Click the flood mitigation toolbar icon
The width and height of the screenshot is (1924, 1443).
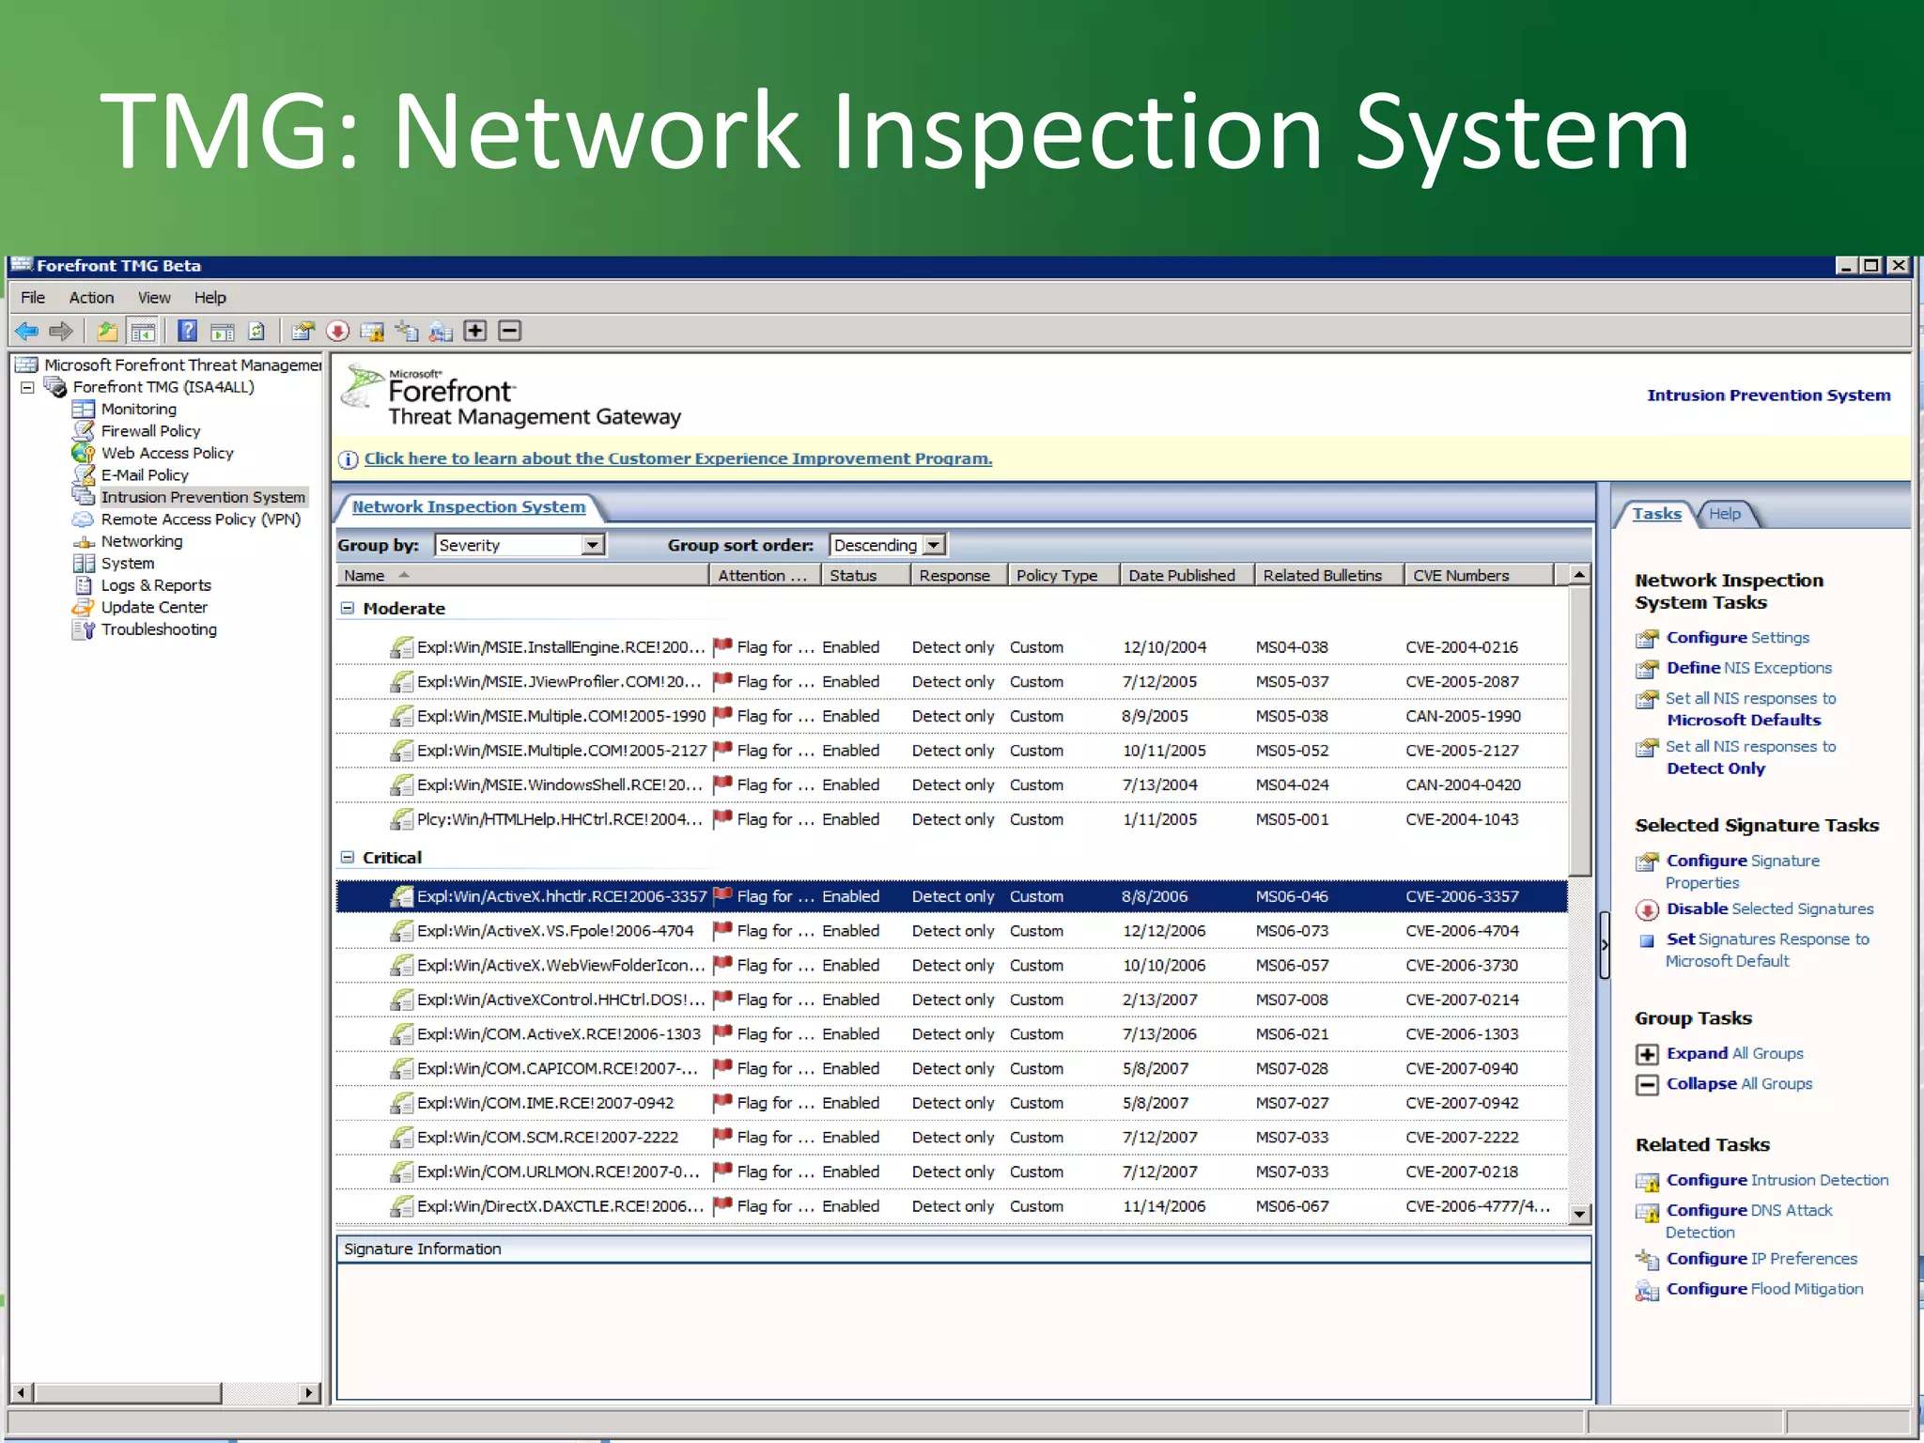tap(441, 331)
